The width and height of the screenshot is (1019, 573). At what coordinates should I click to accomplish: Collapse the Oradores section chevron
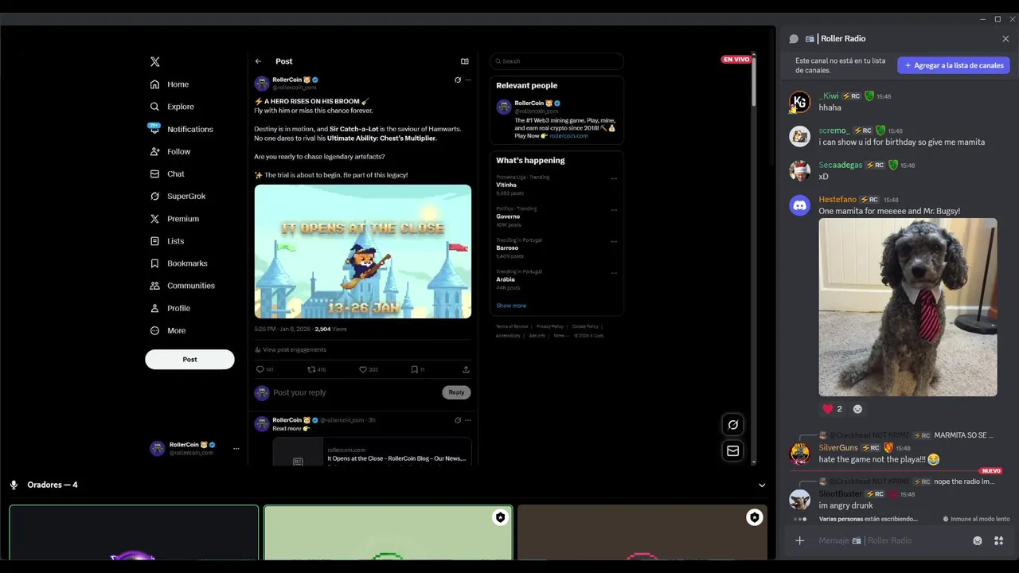[762, 485]
